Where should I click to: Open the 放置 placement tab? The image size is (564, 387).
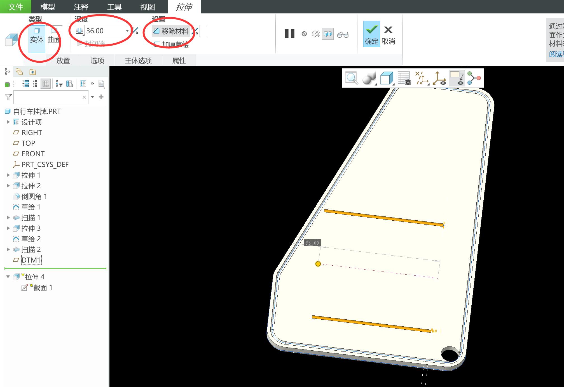(63, 60)
